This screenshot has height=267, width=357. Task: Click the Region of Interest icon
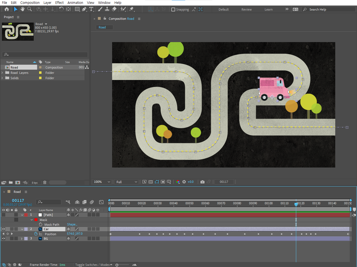(163, 182)
